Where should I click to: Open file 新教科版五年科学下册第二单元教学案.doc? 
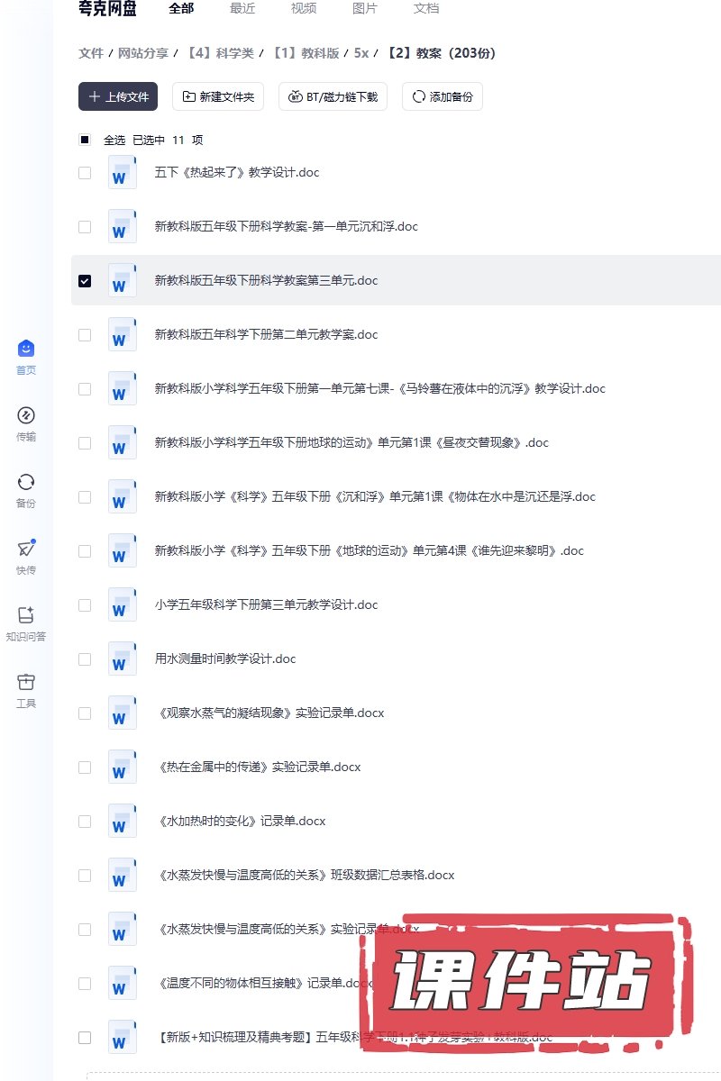click(266, 334)
